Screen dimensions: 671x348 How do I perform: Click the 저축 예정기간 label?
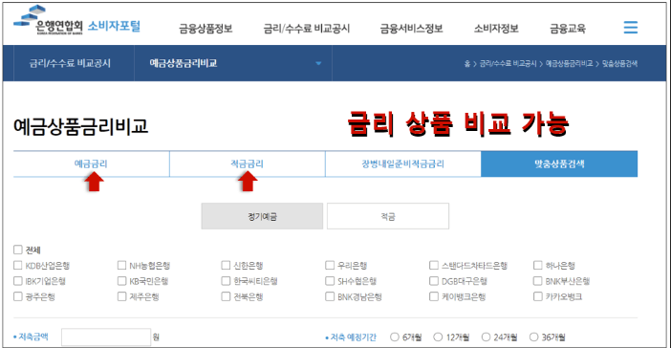point(353,337)
